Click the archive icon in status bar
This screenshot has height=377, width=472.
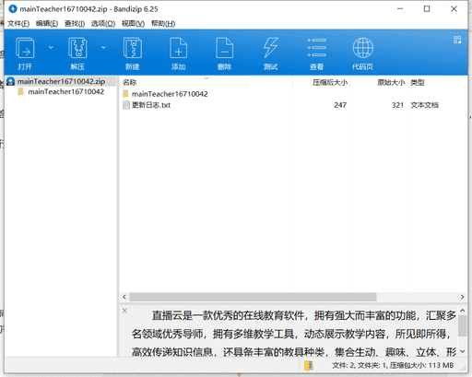click(309, 365)
